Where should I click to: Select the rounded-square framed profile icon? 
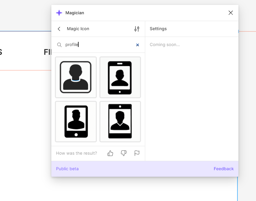[76, 77]
